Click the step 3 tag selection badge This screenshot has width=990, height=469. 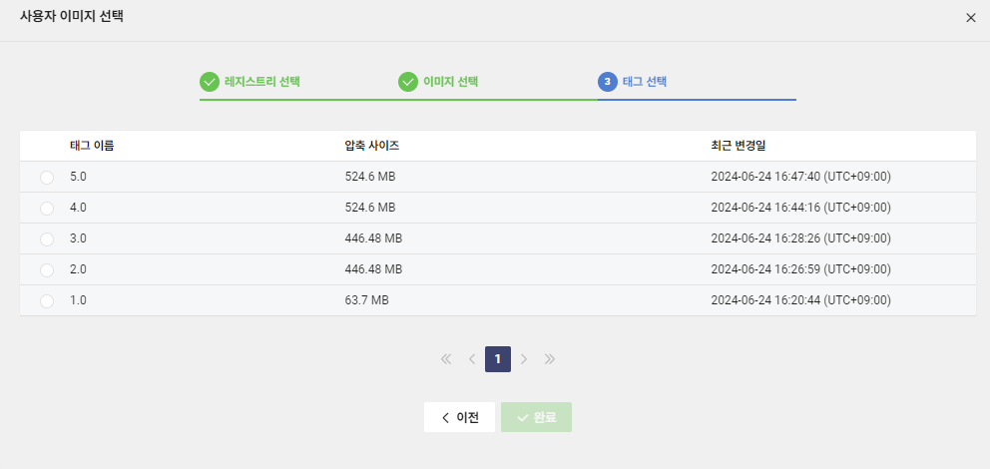click(x=607, y=82)
